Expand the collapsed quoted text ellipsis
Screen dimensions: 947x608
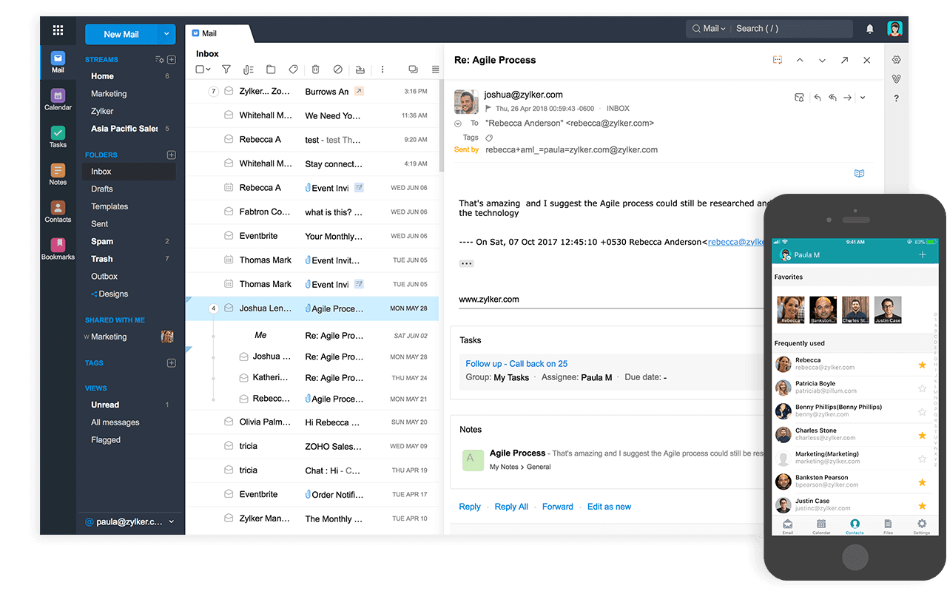point(466,263)
